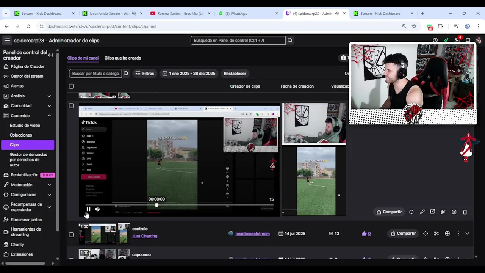Click Compartir on the controle clip
485x273 pixels.
[403, 234]
